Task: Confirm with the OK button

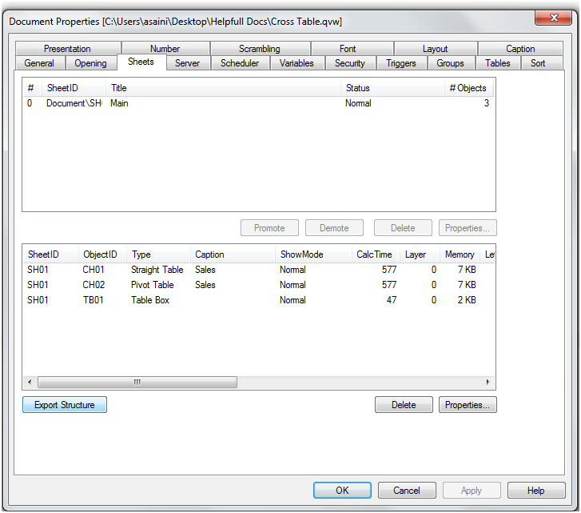Action: 342,491
